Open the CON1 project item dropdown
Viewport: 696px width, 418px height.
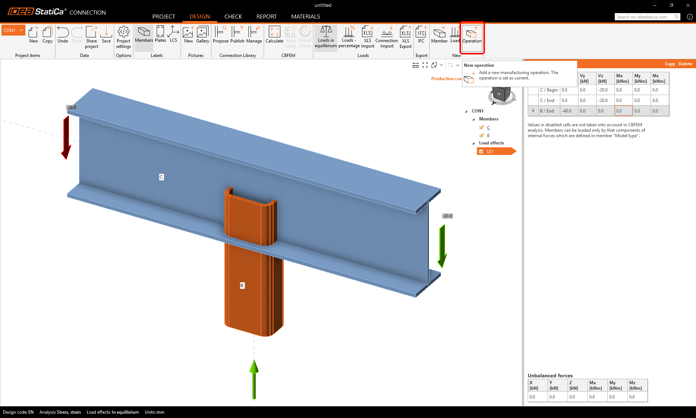pyautogui.click(x=21, y=30)
